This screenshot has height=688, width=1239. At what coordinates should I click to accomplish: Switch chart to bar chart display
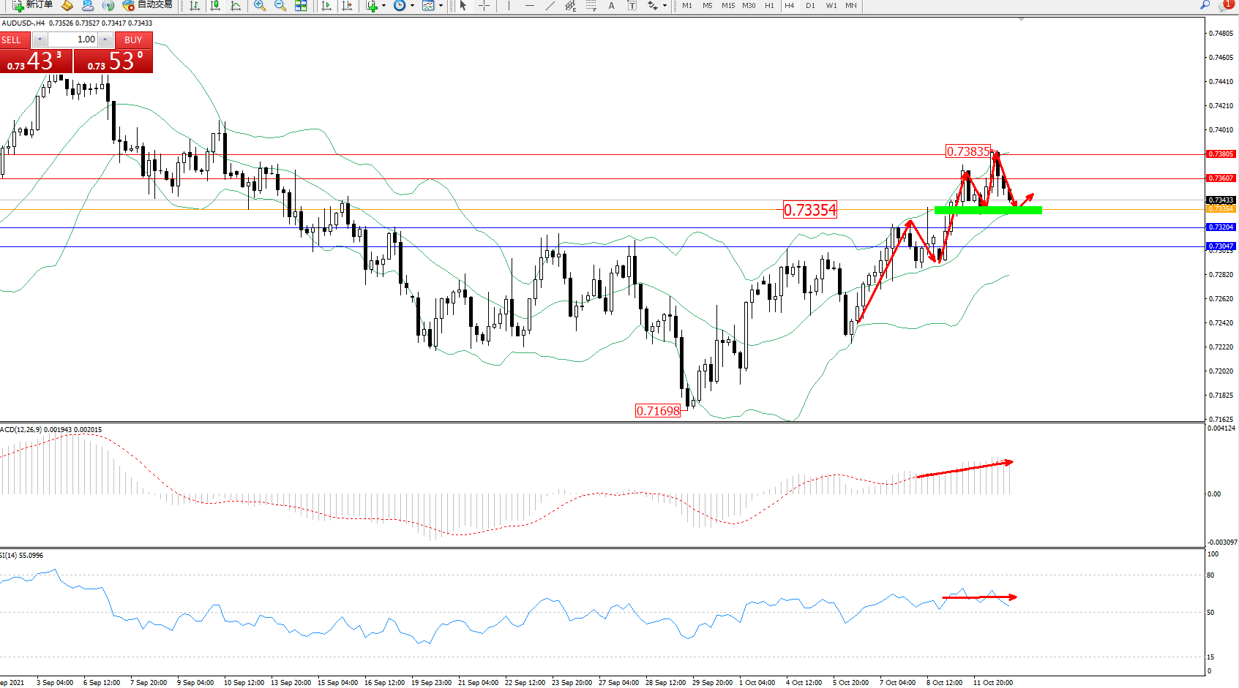pyautogui.click(x=195, y=6)
